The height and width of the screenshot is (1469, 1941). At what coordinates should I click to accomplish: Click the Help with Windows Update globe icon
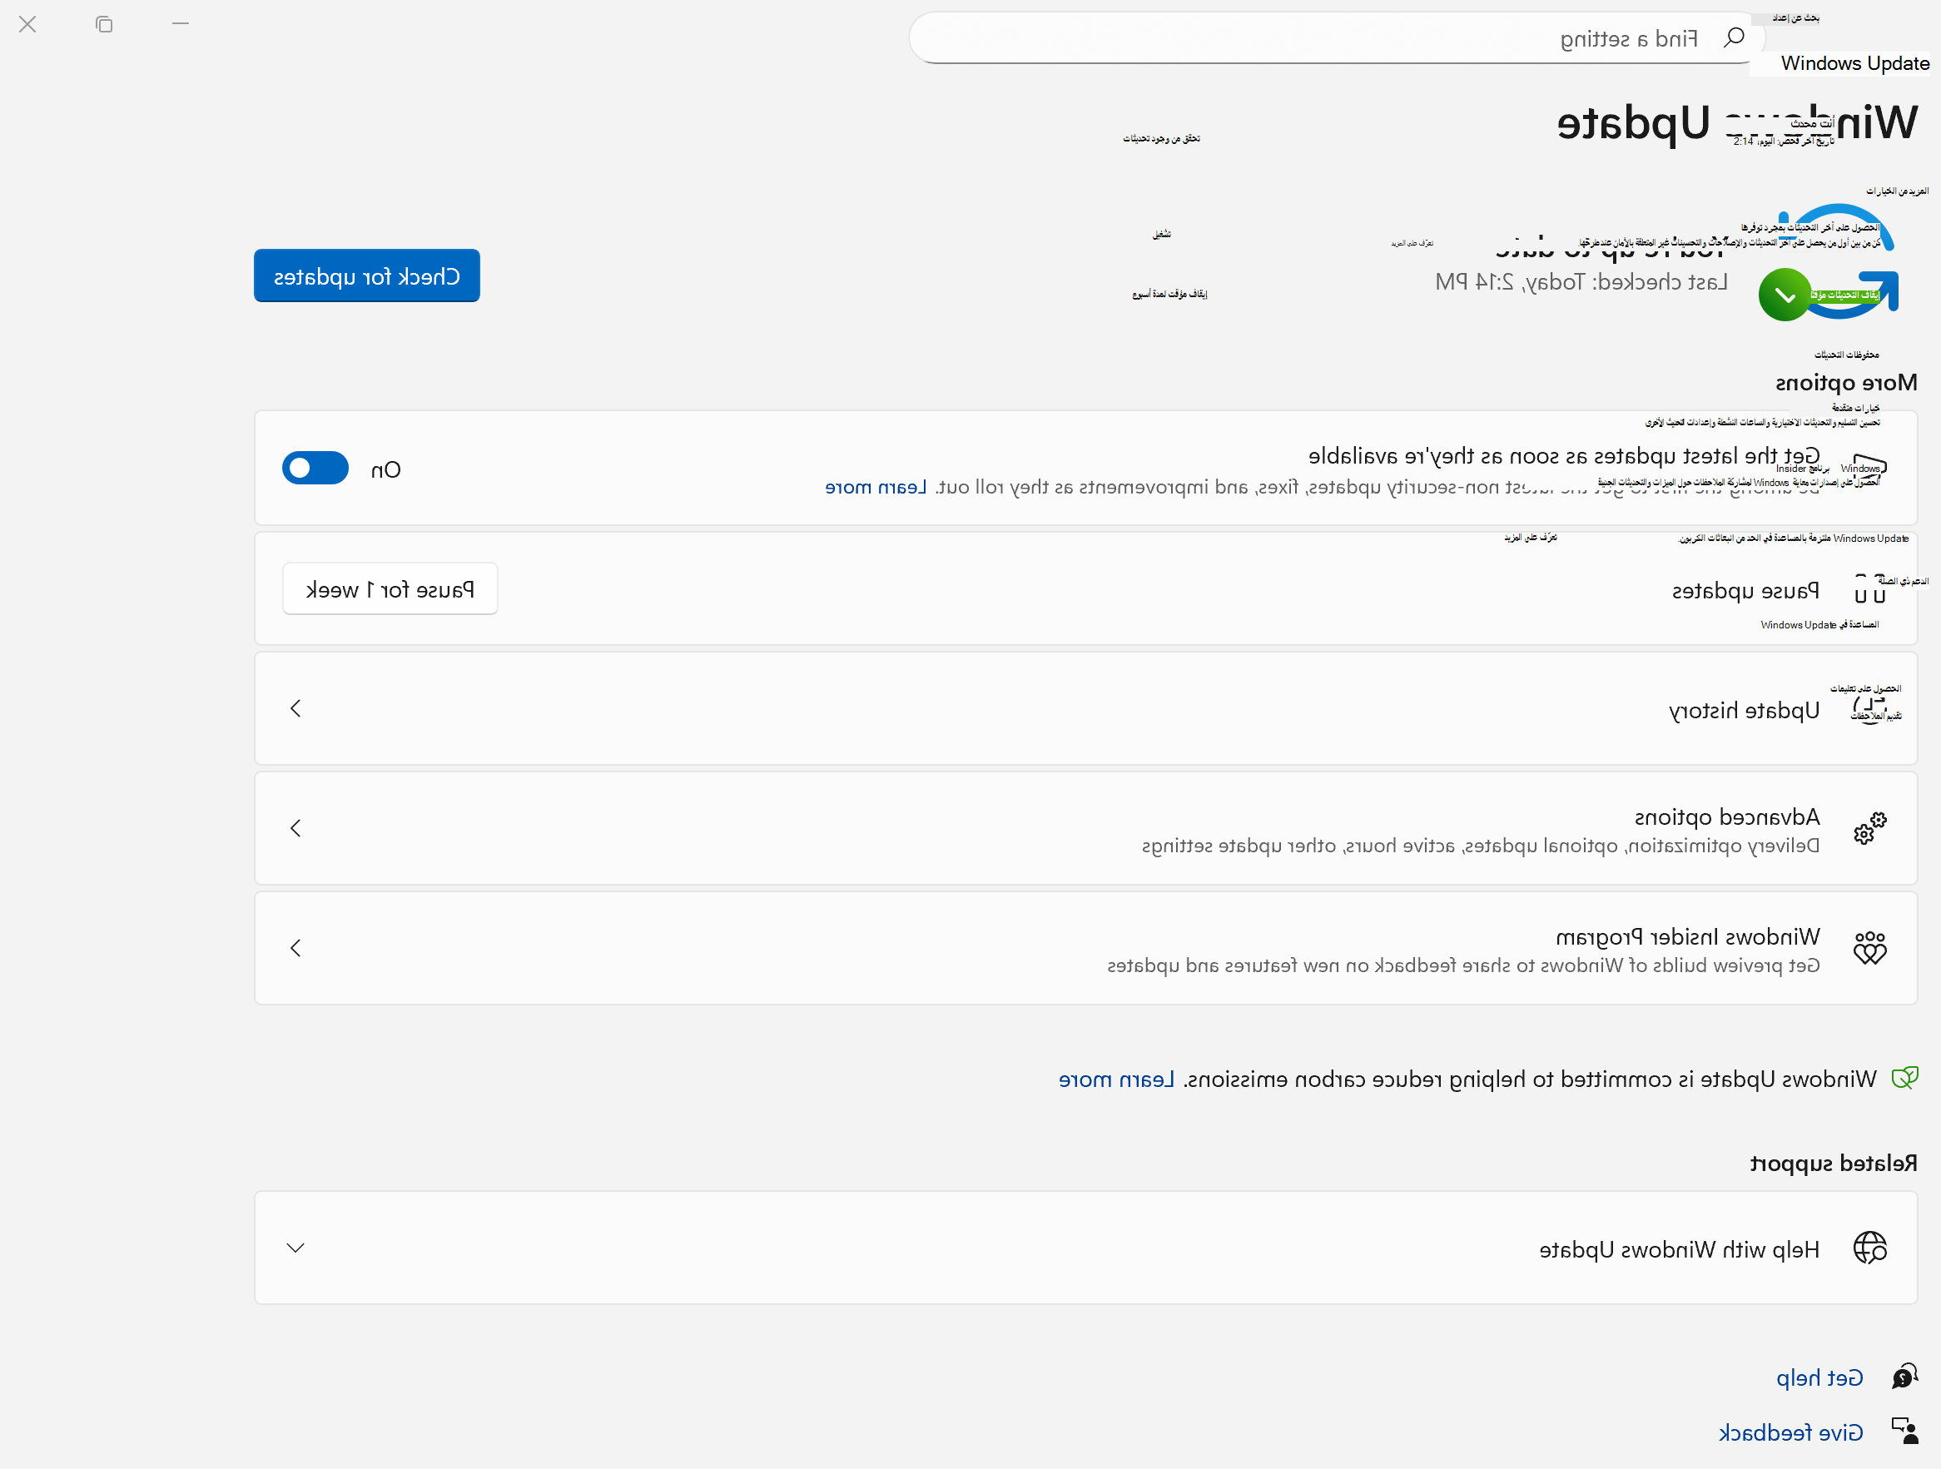click(1870, 1248)
